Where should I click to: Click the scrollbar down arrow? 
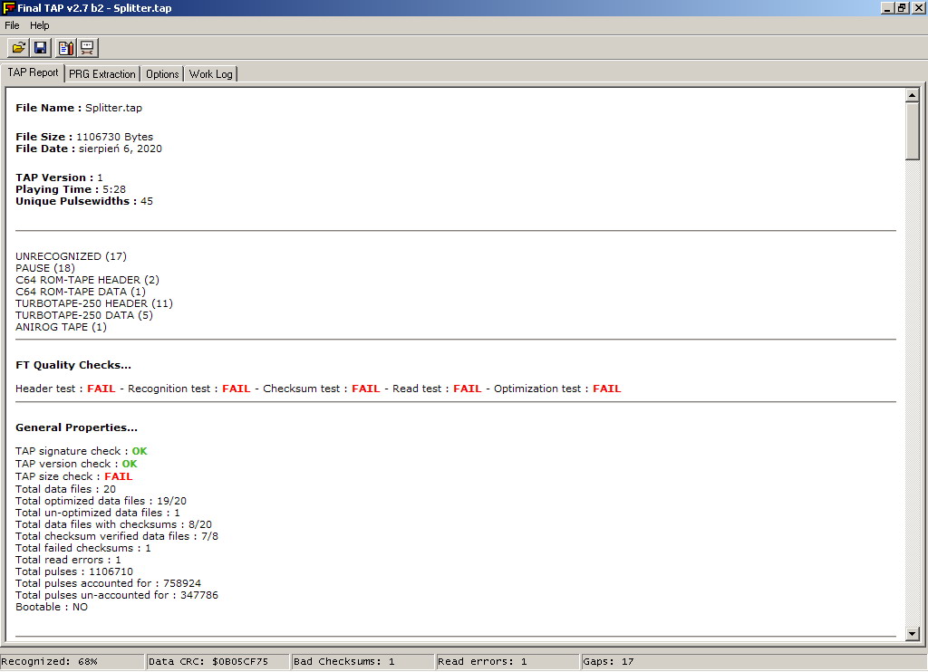(913, 634)
